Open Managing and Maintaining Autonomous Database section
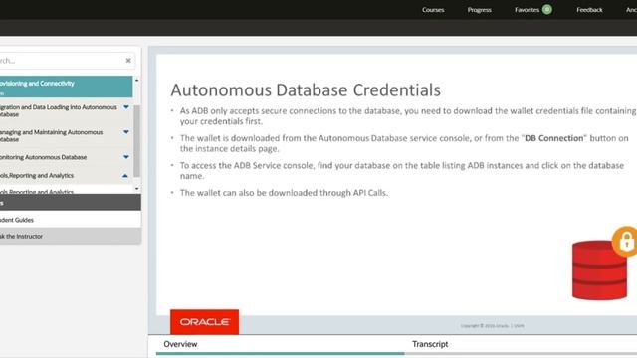Viewport: 637px width, 358px height. [51, 135]
